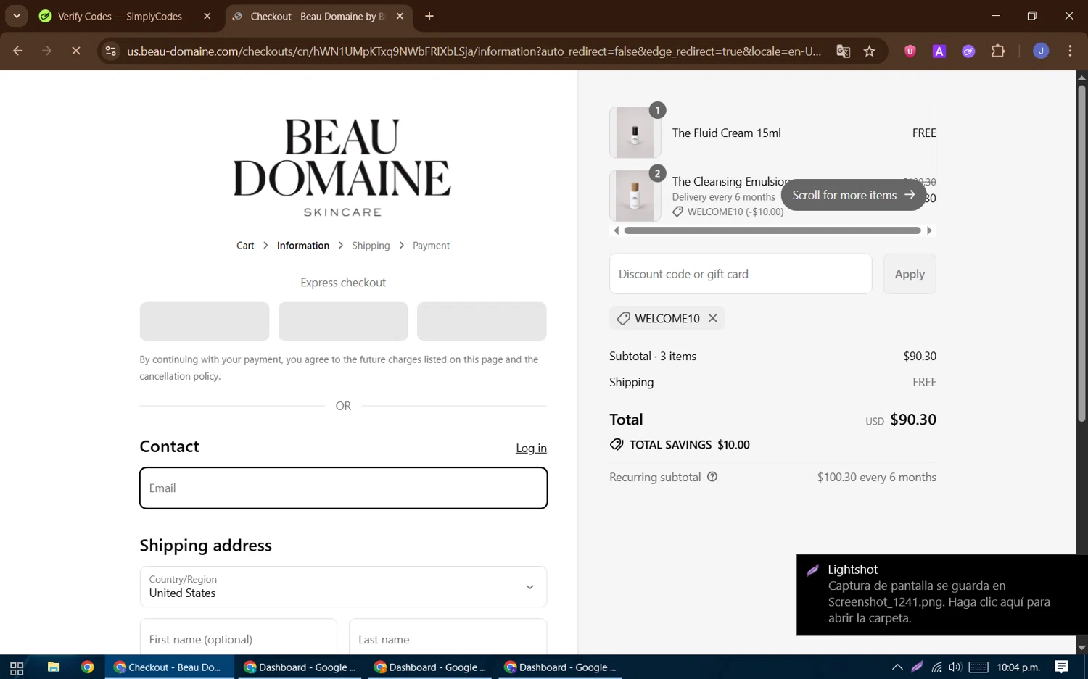Open the Action Center notifications icon
The height and width of the screenshot is (679, 1088).
click(x=1061, y=667)
